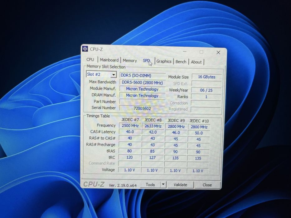Click the tRC value 127
Screen dimensions: 291x218
tap(153, 158)
